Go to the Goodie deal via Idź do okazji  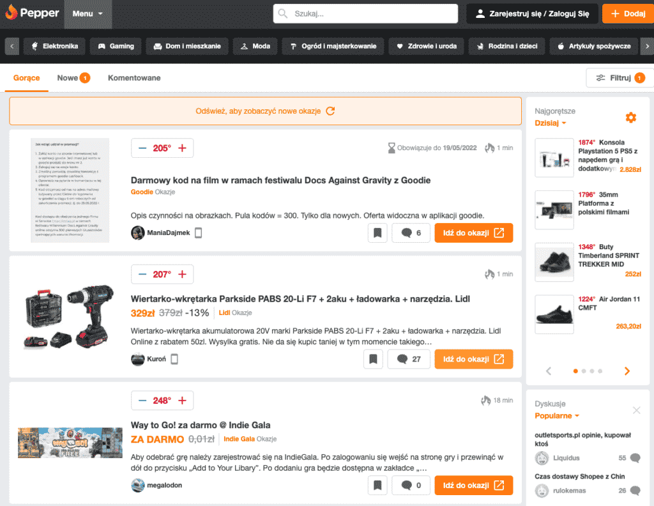(473, 233)
